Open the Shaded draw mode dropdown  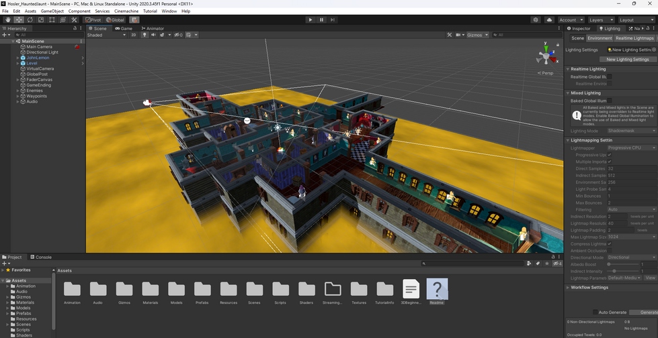pos(106,35)
